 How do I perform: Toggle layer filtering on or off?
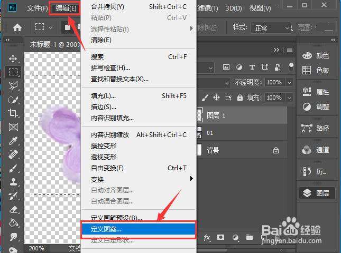tap(291, 67)
